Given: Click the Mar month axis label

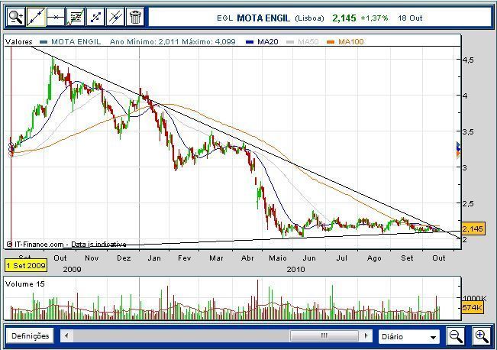Looking at the screenshot, I should [x=216, y=258].
